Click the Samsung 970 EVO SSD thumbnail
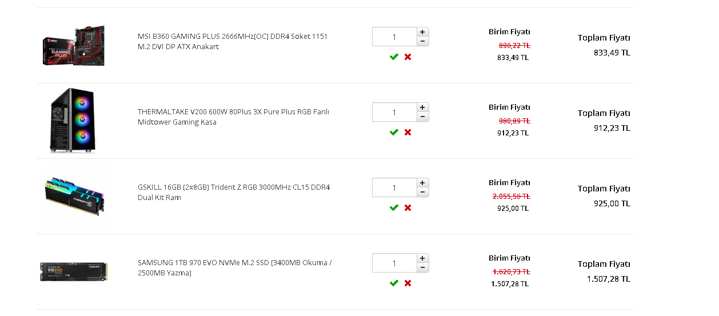 pyautogui.click(x=74, y=271)
